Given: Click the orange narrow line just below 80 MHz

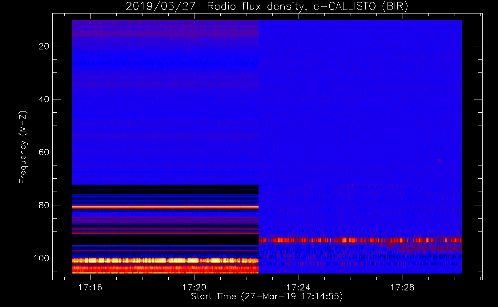Looking at the screenshot, I should [165, 207].
